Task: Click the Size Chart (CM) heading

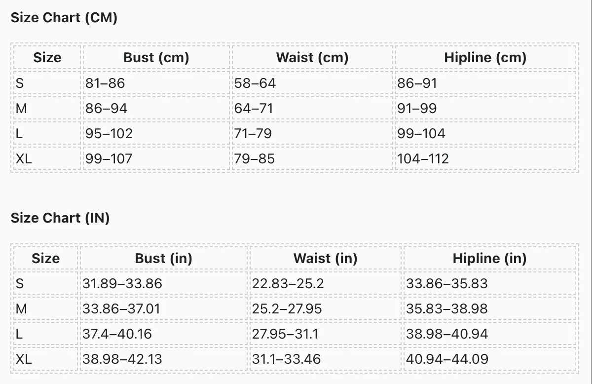Action: 64,18
